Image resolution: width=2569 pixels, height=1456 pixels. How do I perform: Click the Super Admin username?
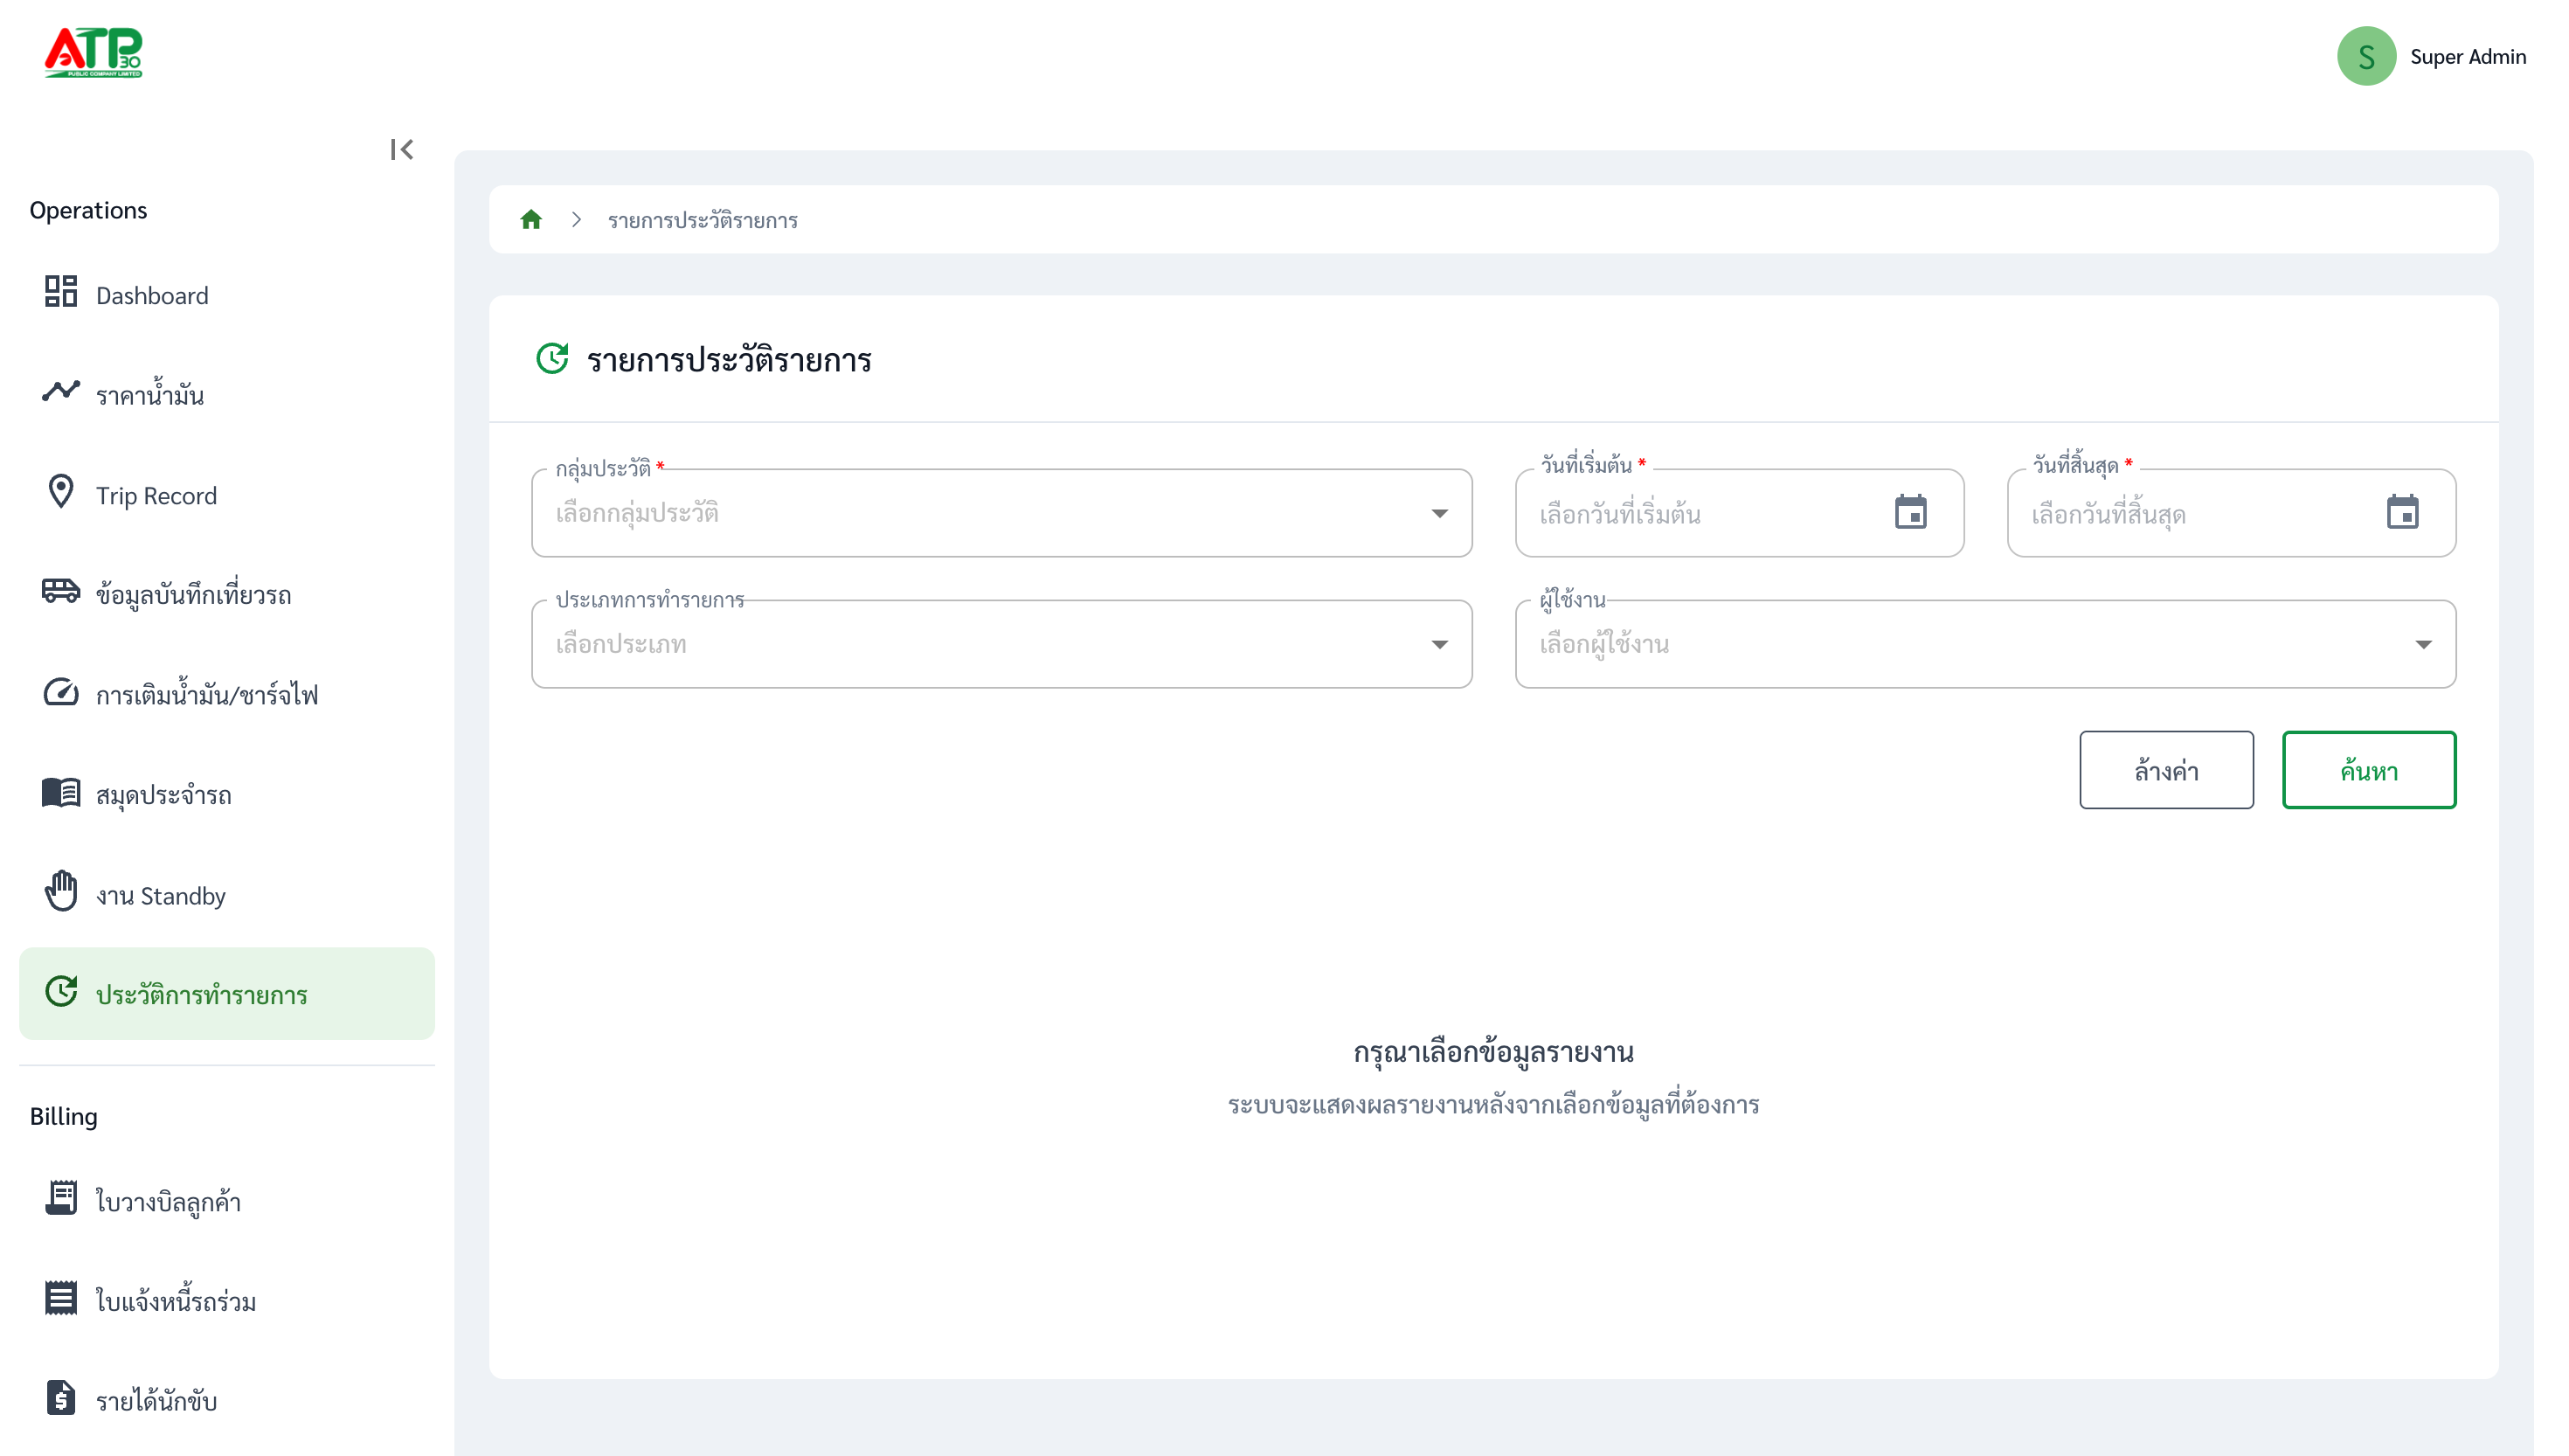tap(2468, 57)
